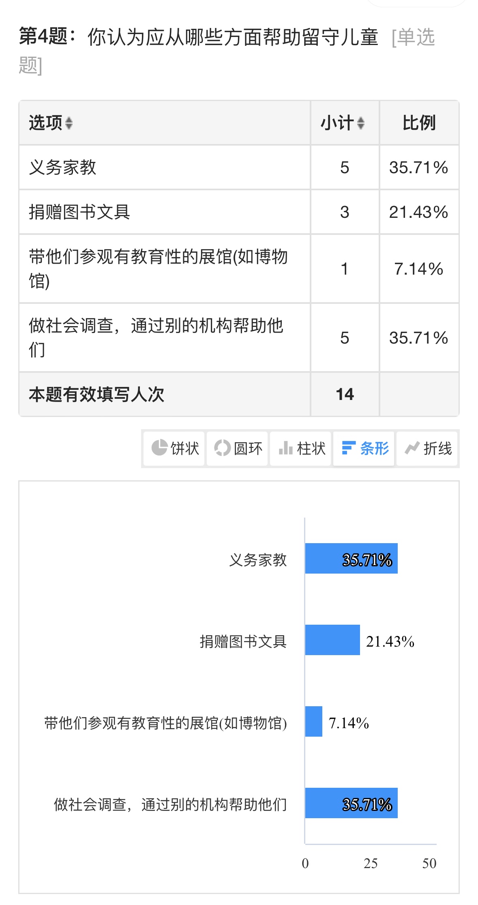Sort table by 小计 column arrows
The width and height of the screenshot is (478, 905).
tap(361, 123)
